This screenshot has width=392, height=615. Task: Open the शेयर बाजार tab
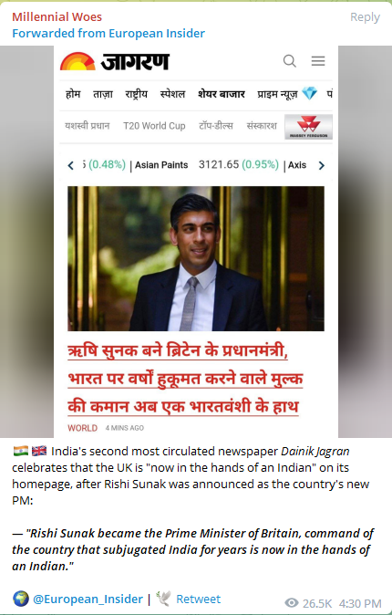[222, 94]
